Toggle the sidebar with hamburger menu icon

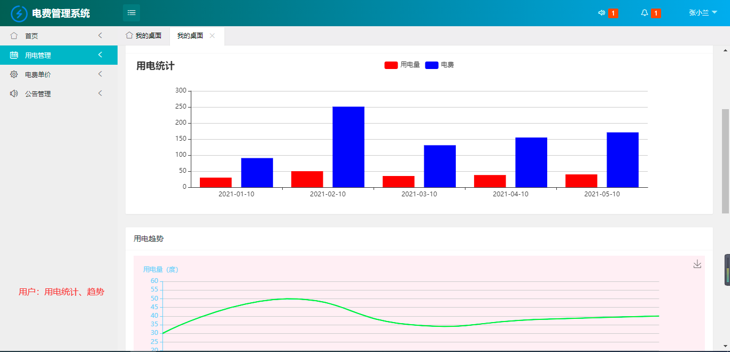pos(131,13)
